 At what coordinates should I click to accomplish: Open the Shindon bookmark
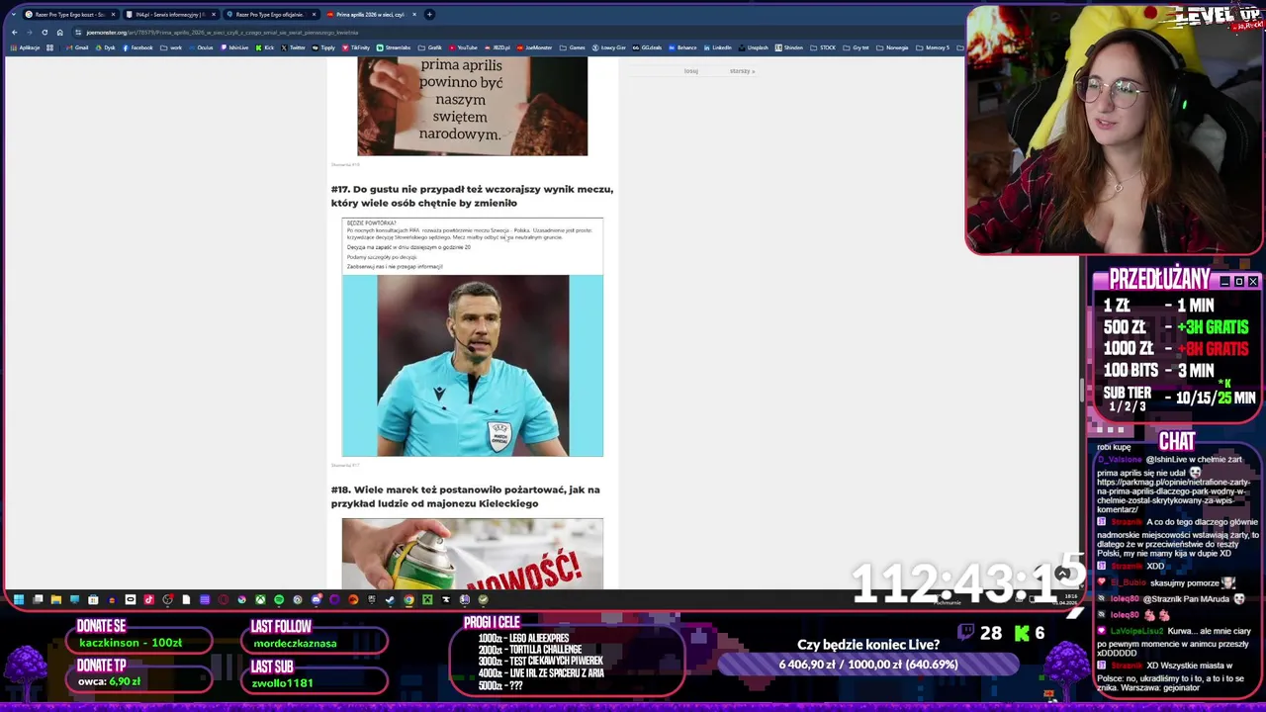click(789, 47)
